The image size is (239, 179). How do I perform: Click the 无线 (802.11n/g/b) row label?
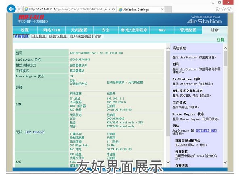pos(31,132)
